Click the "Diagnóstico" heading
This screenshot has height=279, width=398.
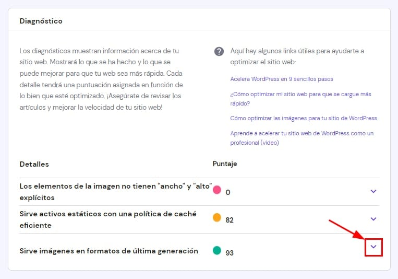click(41, 21)
